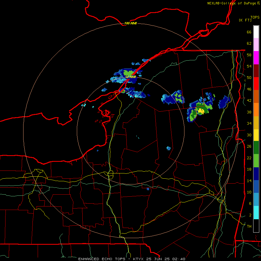Select the light green legend swatch
261x261 pixels.
256,161
